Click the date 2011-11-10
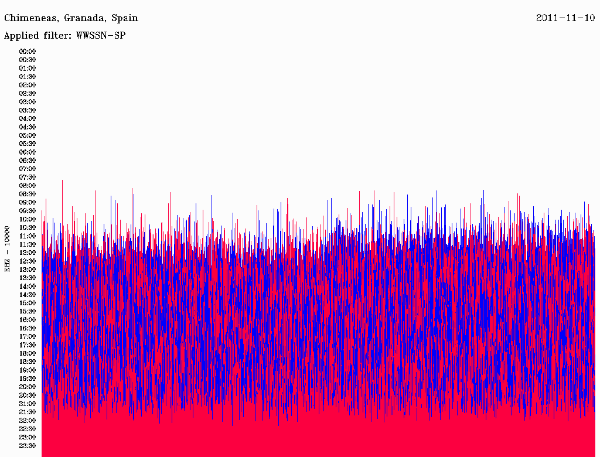 tap(565, 18)
